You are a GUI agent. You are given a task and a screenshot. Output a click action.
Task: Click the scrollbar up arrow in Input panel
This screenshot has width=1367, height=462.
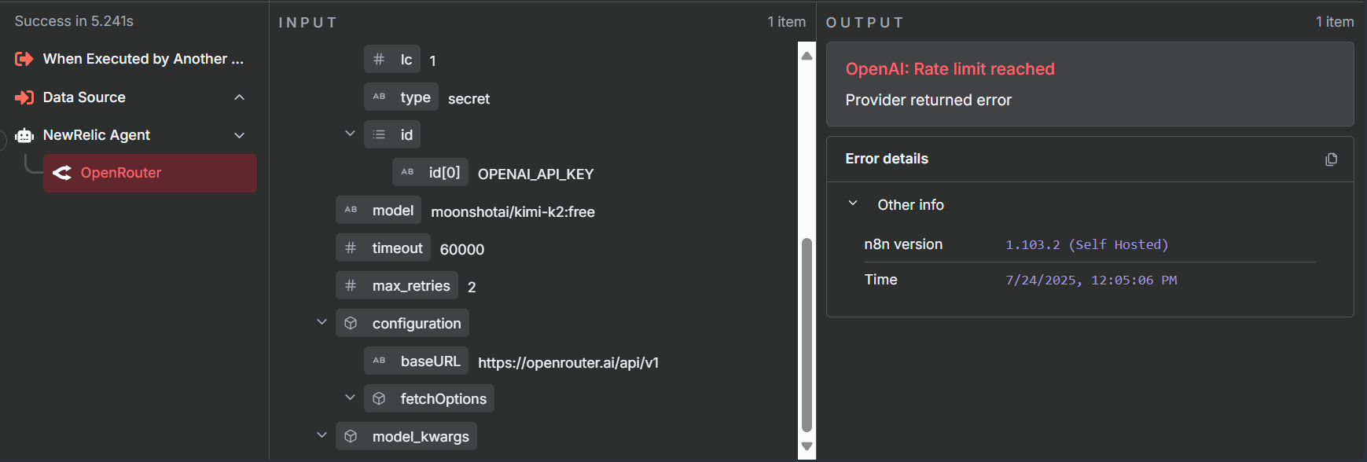coord(807,56)
